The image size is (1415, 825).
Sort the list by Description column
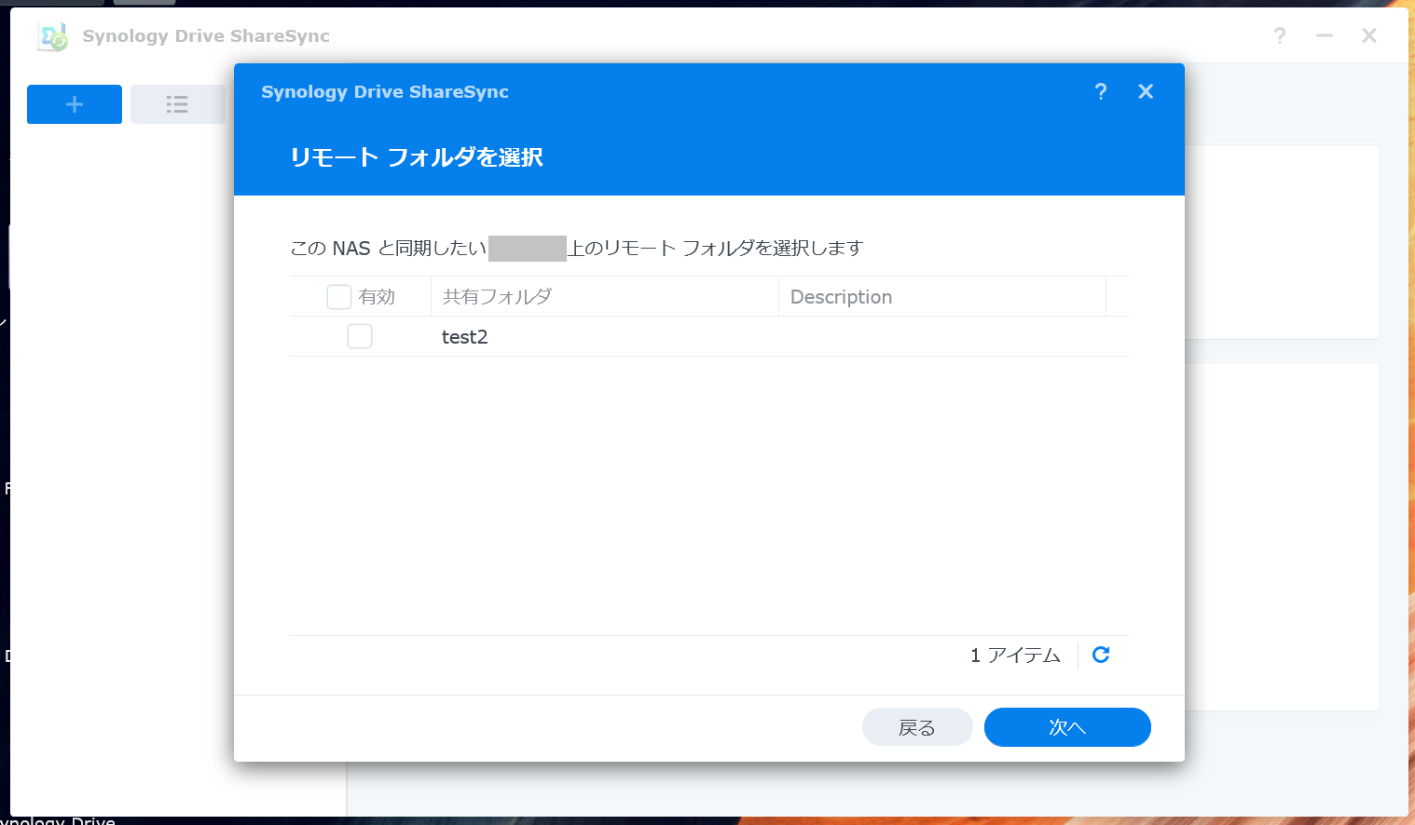[841, 296]
